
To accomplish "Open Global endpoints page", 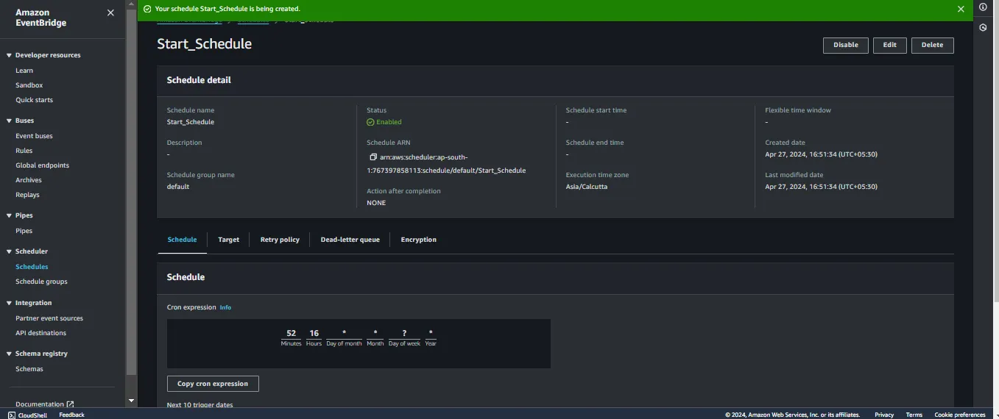I will coord(42,165).
